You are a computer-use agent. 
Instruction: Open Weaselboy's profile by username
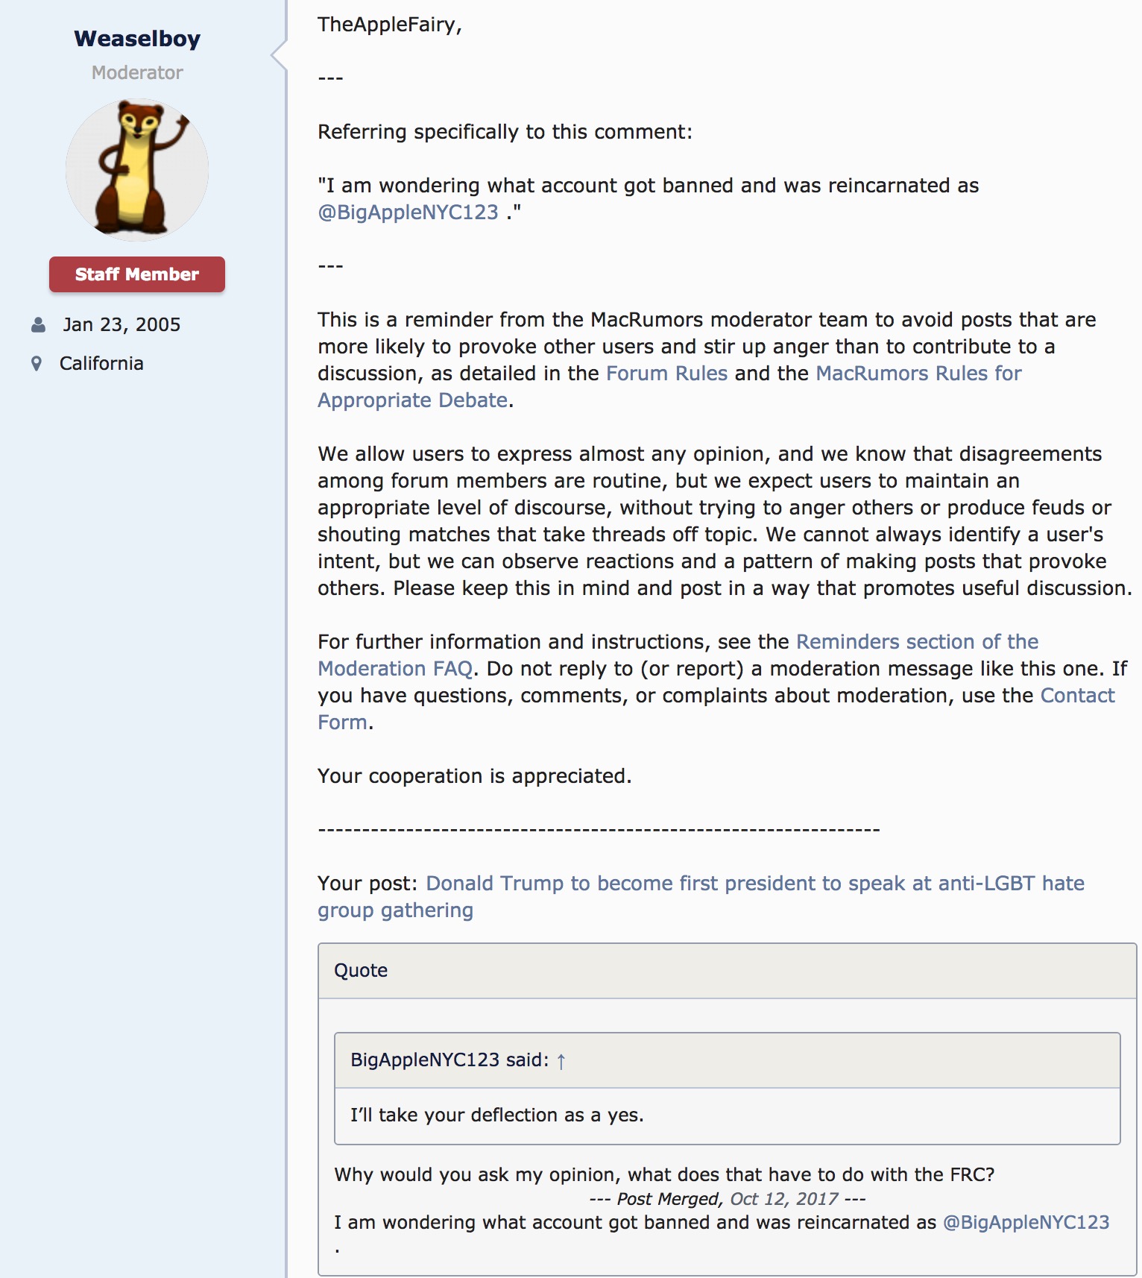click(137, 38)
